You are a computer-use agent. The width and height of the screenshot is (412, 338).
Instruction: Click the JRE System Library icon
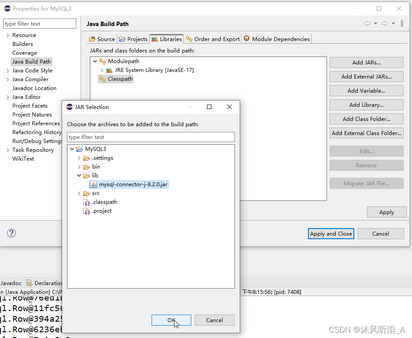(x=109, y=70)
